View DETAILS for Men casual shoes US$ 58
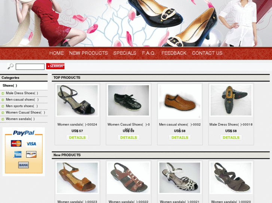This screenshot has width=272, height=203. (x=180, y=137)
